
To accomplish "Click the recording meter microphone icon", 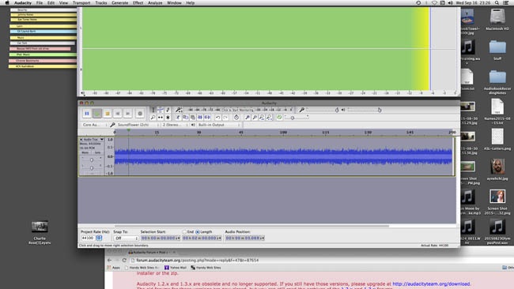I will pyautogui.click(x=179, y=110).
